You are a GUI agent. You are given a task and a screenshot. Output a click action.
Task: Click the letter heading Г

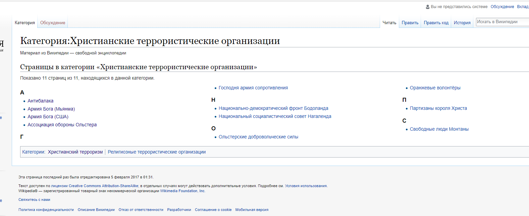[x=22, y=137]
